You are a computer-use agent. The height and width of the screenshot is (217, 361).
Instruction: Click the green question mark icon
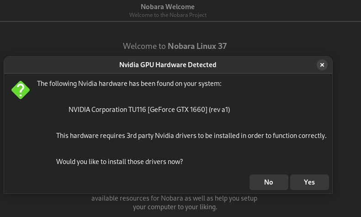[21, 90]
